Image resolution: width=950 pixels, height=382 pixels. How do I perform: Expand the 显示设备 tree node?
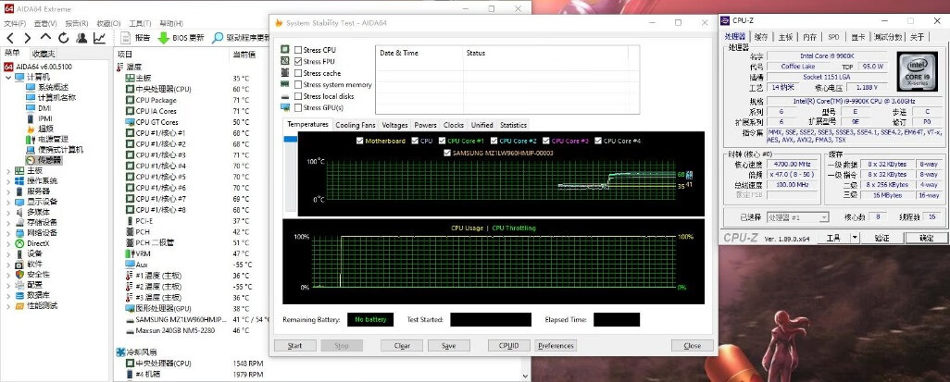(8, 202)
